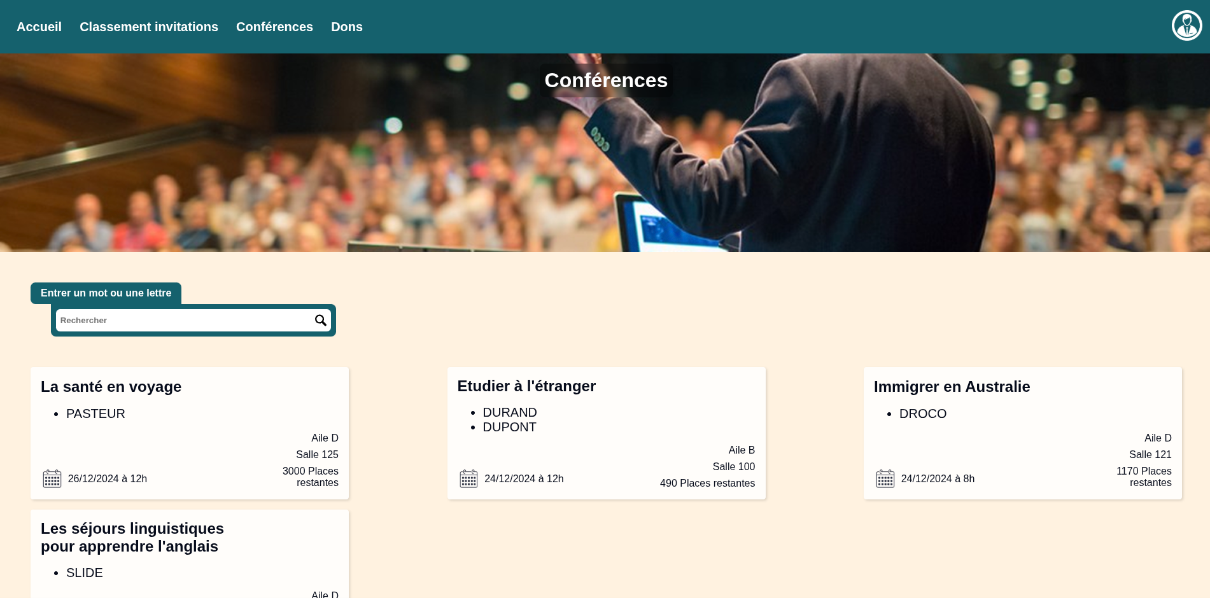Open the Etudier à l'étranger conference title
1210x598 pixels.
point(526,386)
